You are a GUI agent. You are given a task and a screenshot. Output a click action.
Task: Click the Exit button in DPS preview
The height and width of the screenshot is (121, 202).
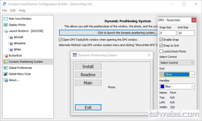pos(88,107)
